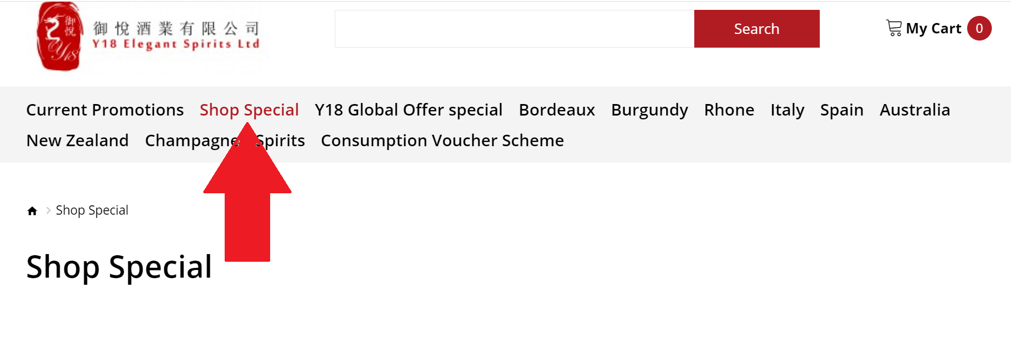Image resolution: width=1011 pixels, height=351 pixels.
Task: Navigate to the Italy category
Action: point(787,110)
